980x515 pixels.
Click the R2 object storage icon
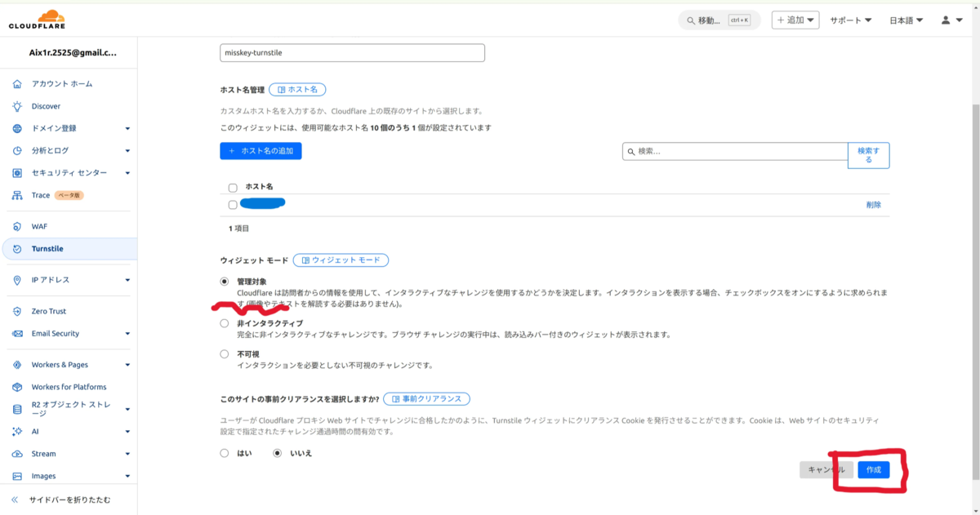coord(17,409)
